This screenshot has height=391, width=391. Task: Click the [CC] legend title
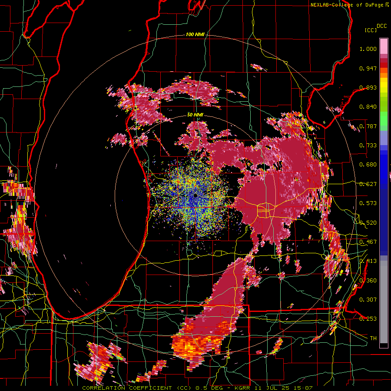click(371, 30)
